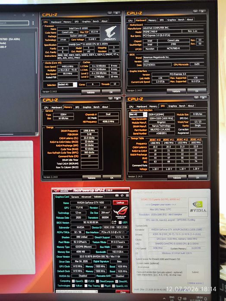The width and height of the screenshot is (226, 301).
Task: Click the AORUS logo in CPU-Z
Action: pos(110,33)
